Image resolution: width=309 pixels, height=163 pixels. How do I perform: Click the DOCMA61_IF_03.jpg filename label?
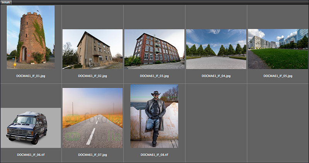click(154, 76)
